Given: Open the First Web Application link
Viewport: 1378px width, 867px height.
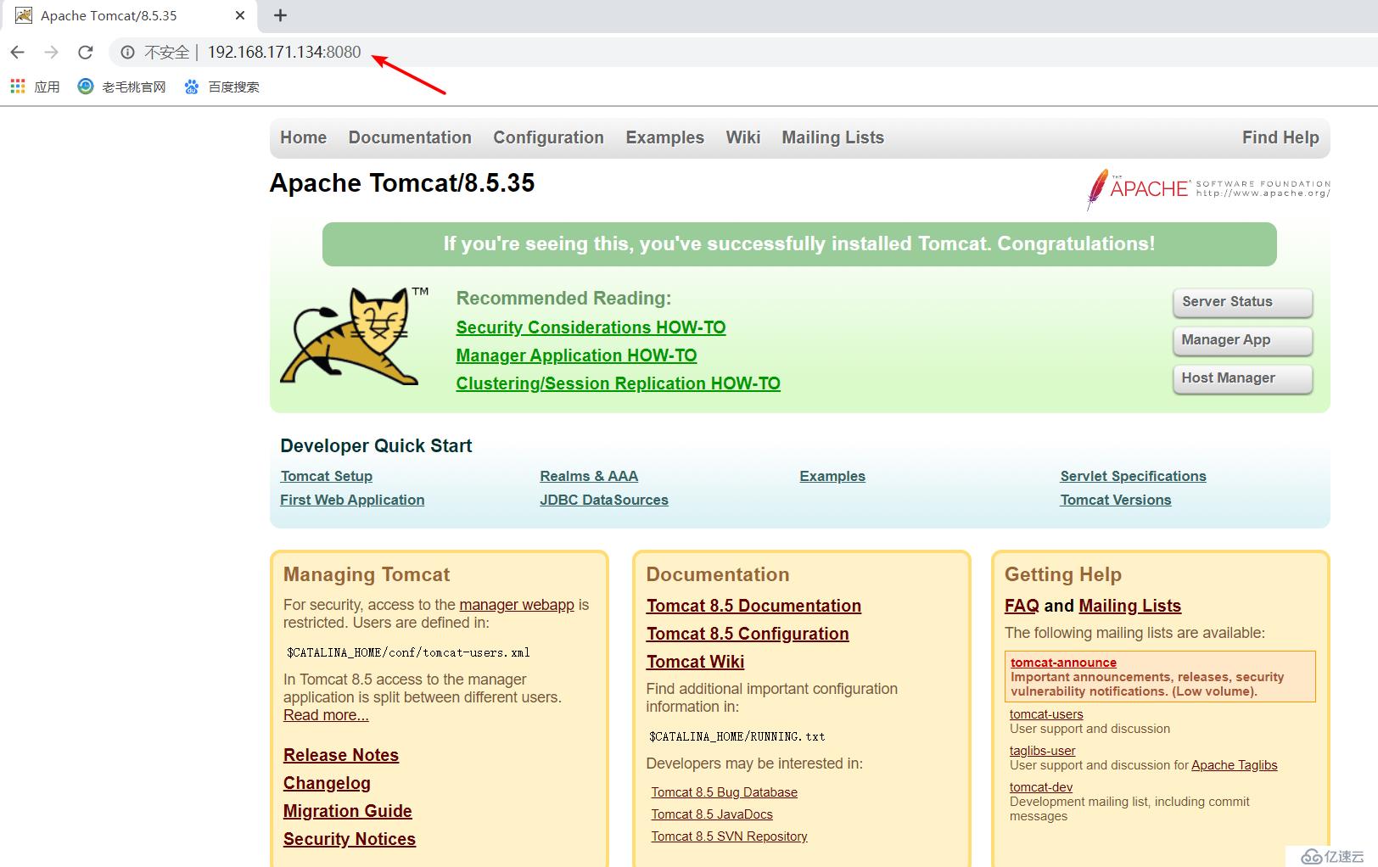Looking at the screenshot, I should [x=352, y=501].
